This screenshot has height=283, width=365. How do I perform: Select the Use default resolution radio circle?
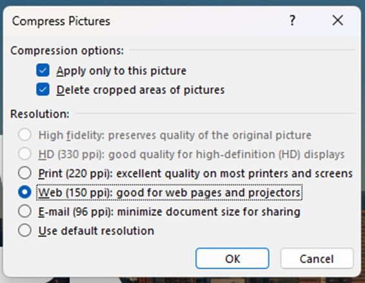pyautogui.click(x=25, y=230)
